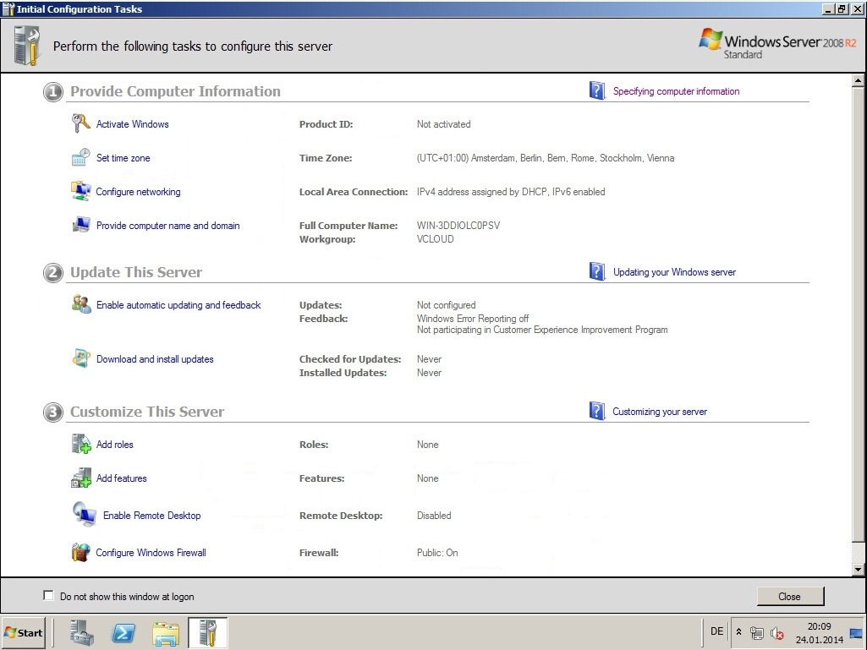This screenshot has height=650, width=867.
Task: Check 'Do not show this window at logon'
Action: [49, 595]
